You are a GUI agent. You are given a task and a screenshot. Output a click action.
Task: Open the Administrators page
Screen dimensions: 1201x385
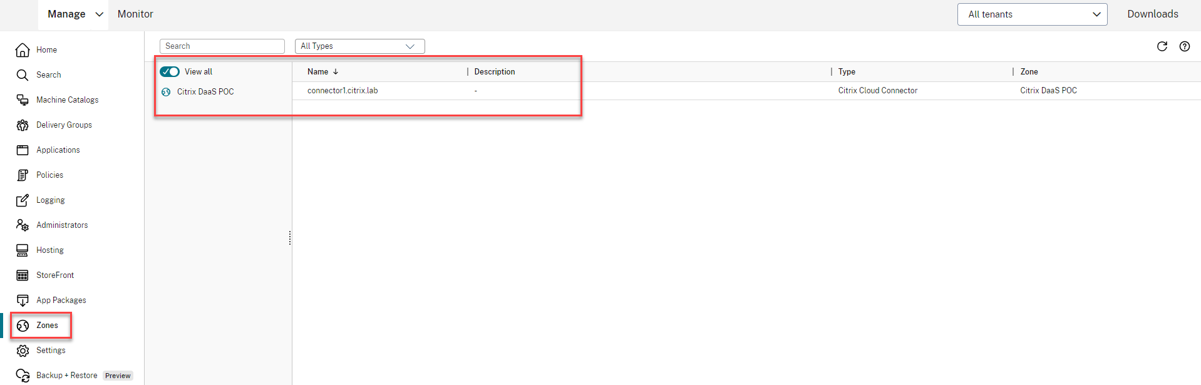(x=62, y=225)
